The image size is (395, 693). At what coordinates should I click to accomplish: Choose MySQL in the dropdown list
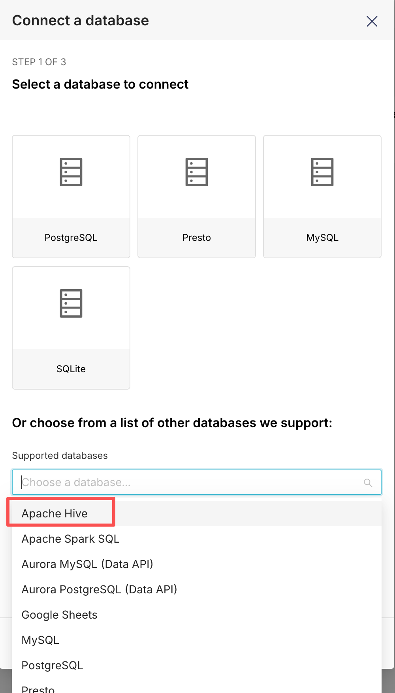(x=40, y=640)
